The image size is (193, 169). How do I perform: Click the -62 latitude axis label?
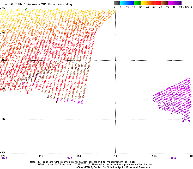tap(2, 33)
